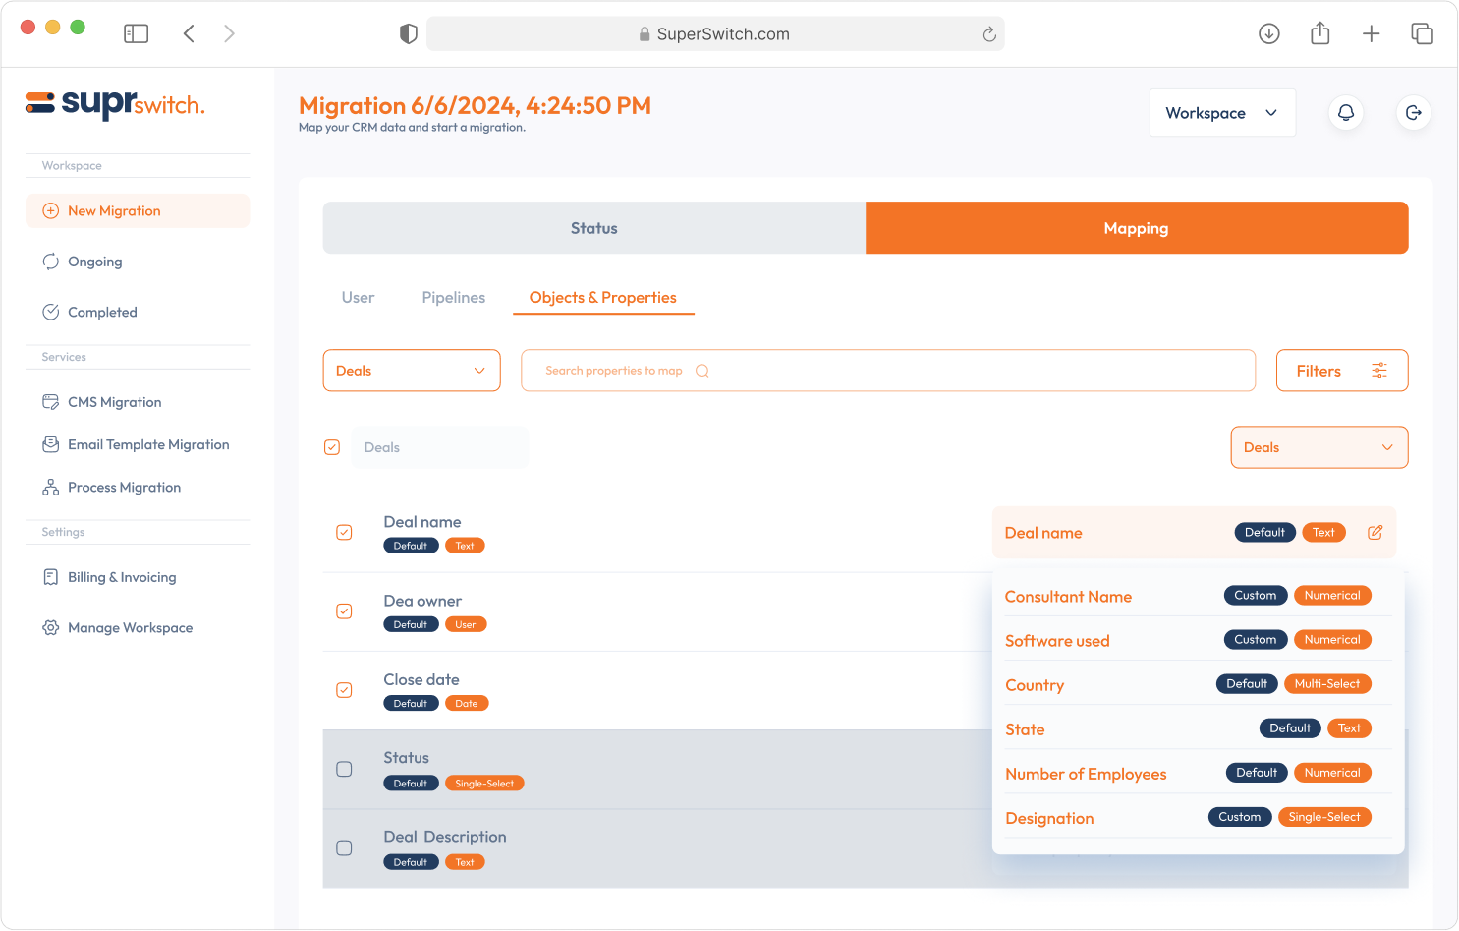Open Safari downloads icon
1459x931 pixels.
[x=1268, y=34]
